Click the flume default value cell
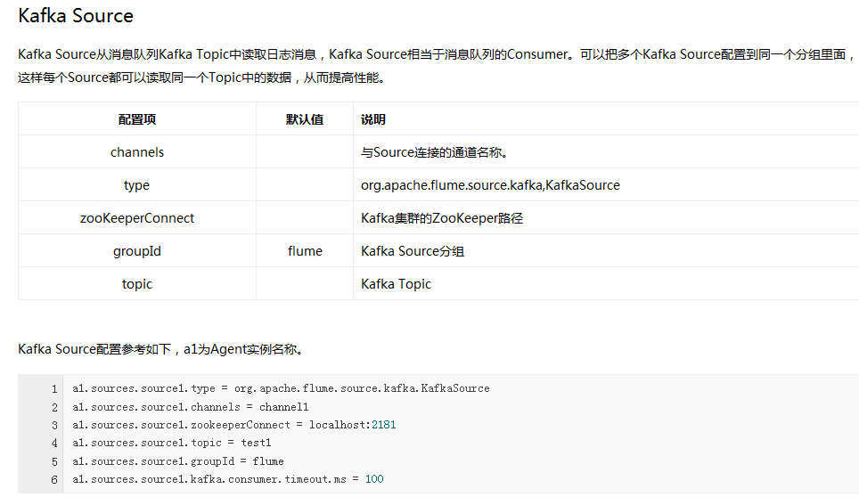The image size is (859, 497). point(305,251)
